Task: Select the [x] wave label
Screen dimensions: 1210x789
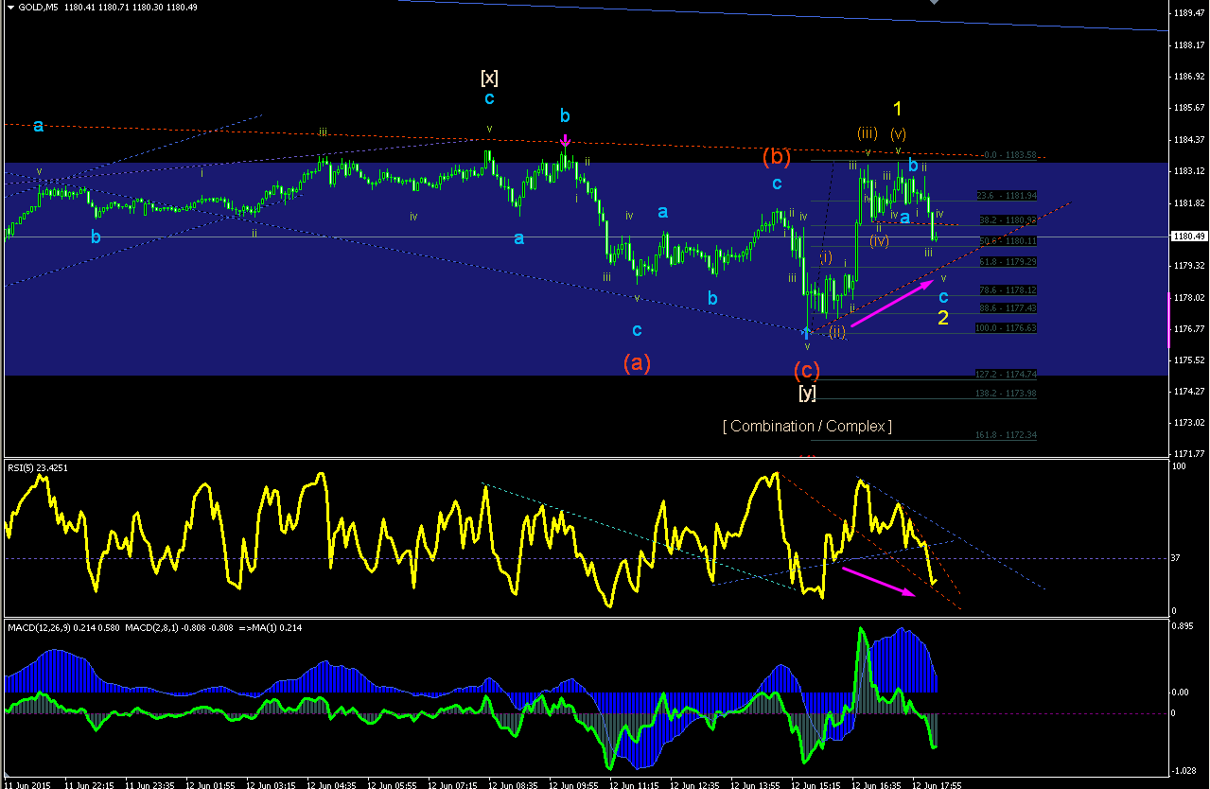Action: (489, 78)
